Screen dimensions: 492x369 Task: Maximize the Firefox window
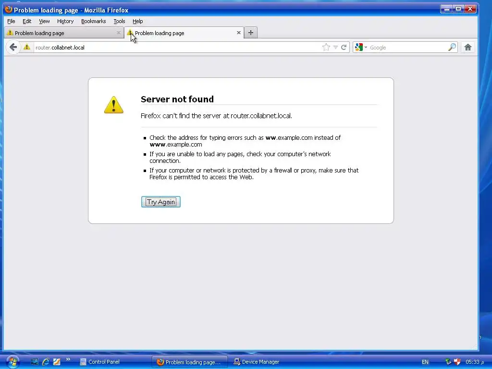coord(458,9)
